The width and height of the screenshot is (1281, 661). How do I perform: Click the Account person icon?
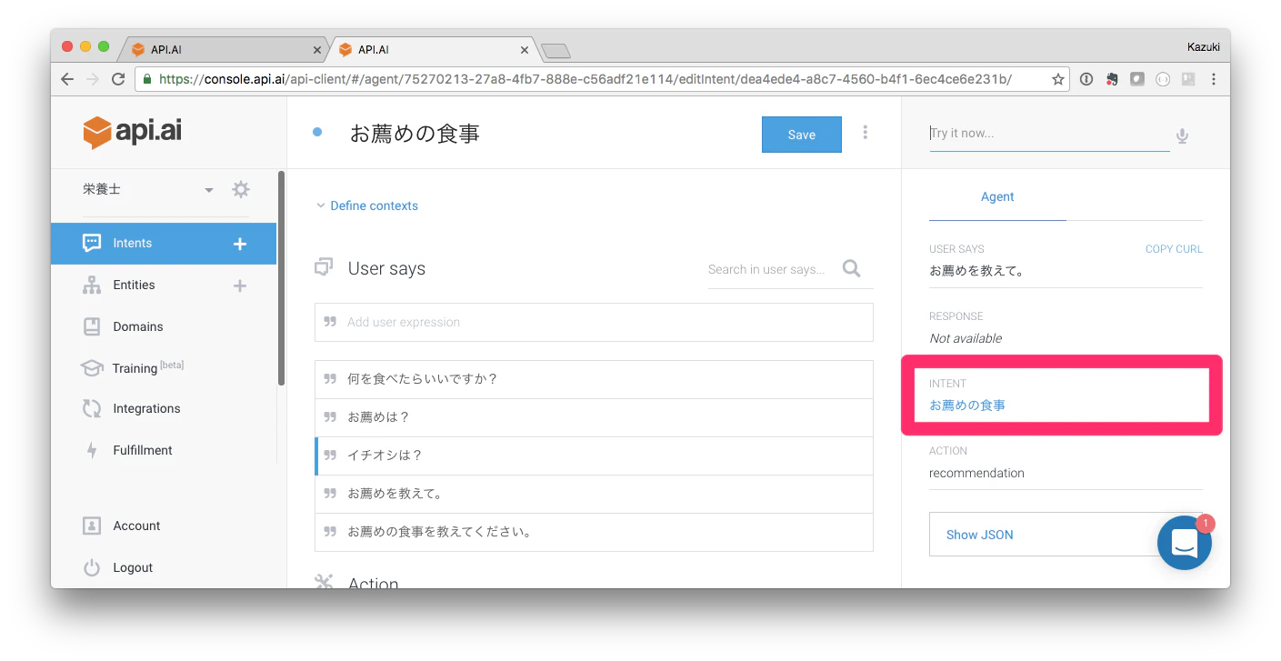[x=92, y=526]
